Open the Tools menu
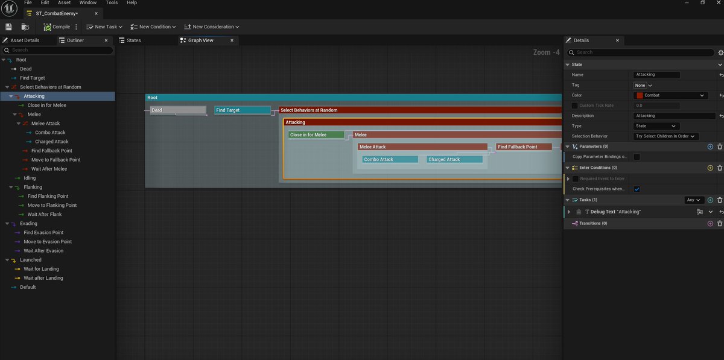Viewport: 724px width, 360px height. click(x=112, y=3)
